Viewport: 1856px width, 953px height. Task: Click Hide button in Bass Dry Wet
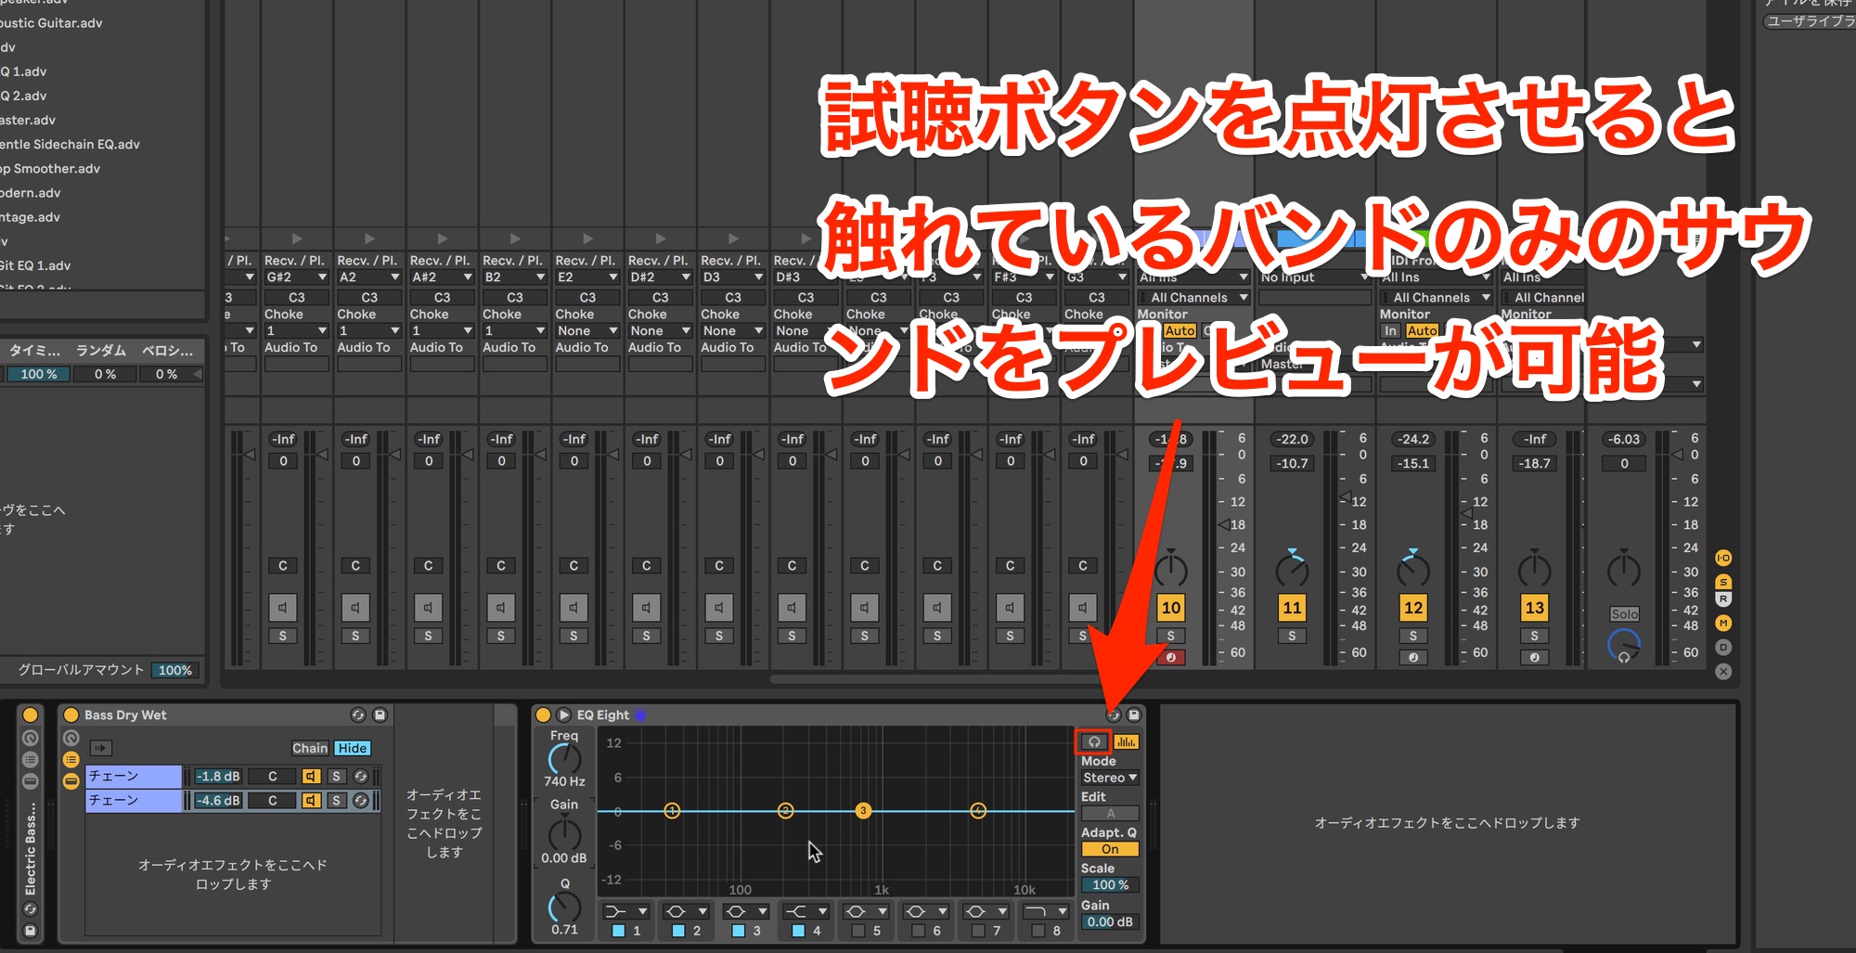tap(352, 748)
